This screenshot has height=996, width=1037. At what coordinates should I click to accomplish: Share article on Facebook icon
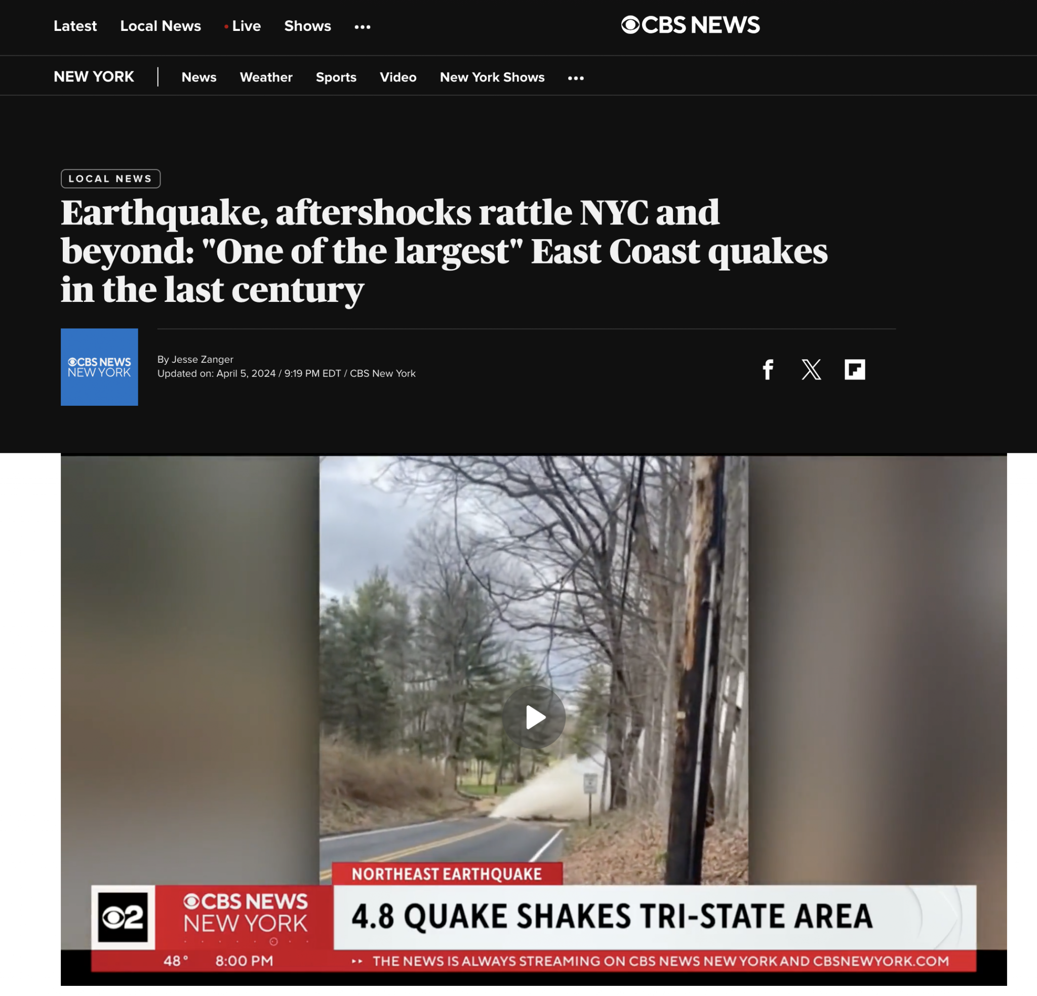768,369
